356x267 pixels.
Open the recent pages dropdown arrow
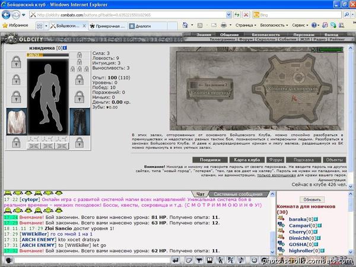tap(24, 15)
